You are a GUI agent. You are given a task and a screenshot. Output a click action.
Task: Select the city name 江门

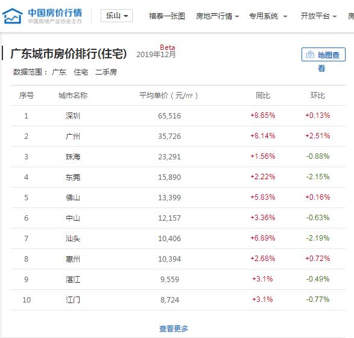point(73,300)
